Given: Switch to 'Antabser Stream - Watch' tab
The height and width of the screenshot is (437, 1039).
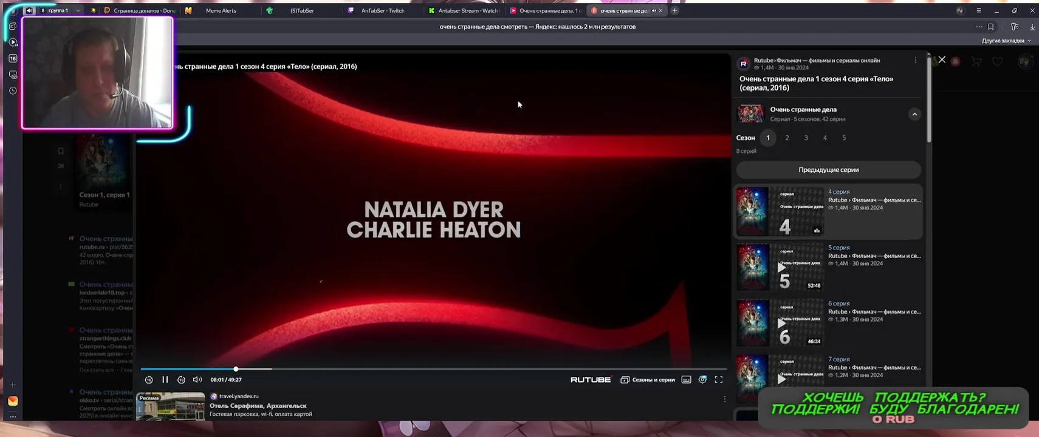Looking at the screenshot, I should (x=464, y=10).
